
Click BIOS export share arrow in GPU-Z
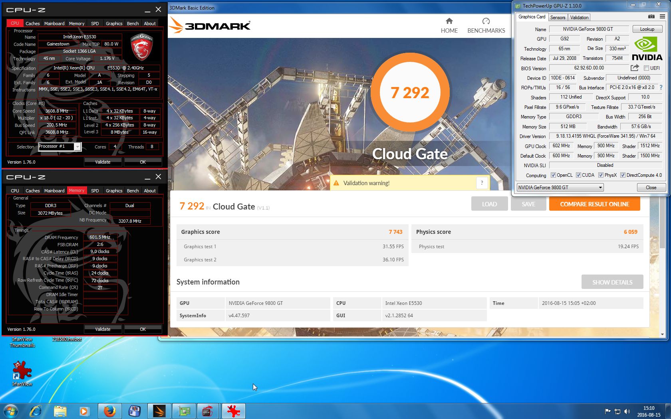click(x=635, y=68)
